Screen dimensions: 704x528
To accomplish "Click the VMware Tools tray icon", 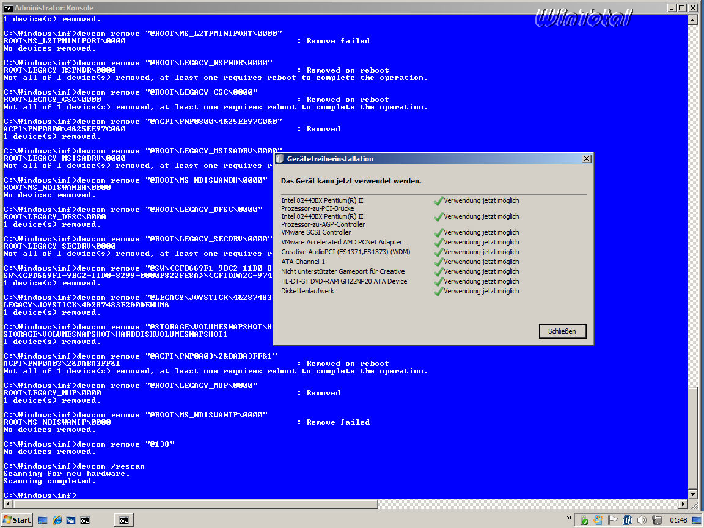I will 627,521.
